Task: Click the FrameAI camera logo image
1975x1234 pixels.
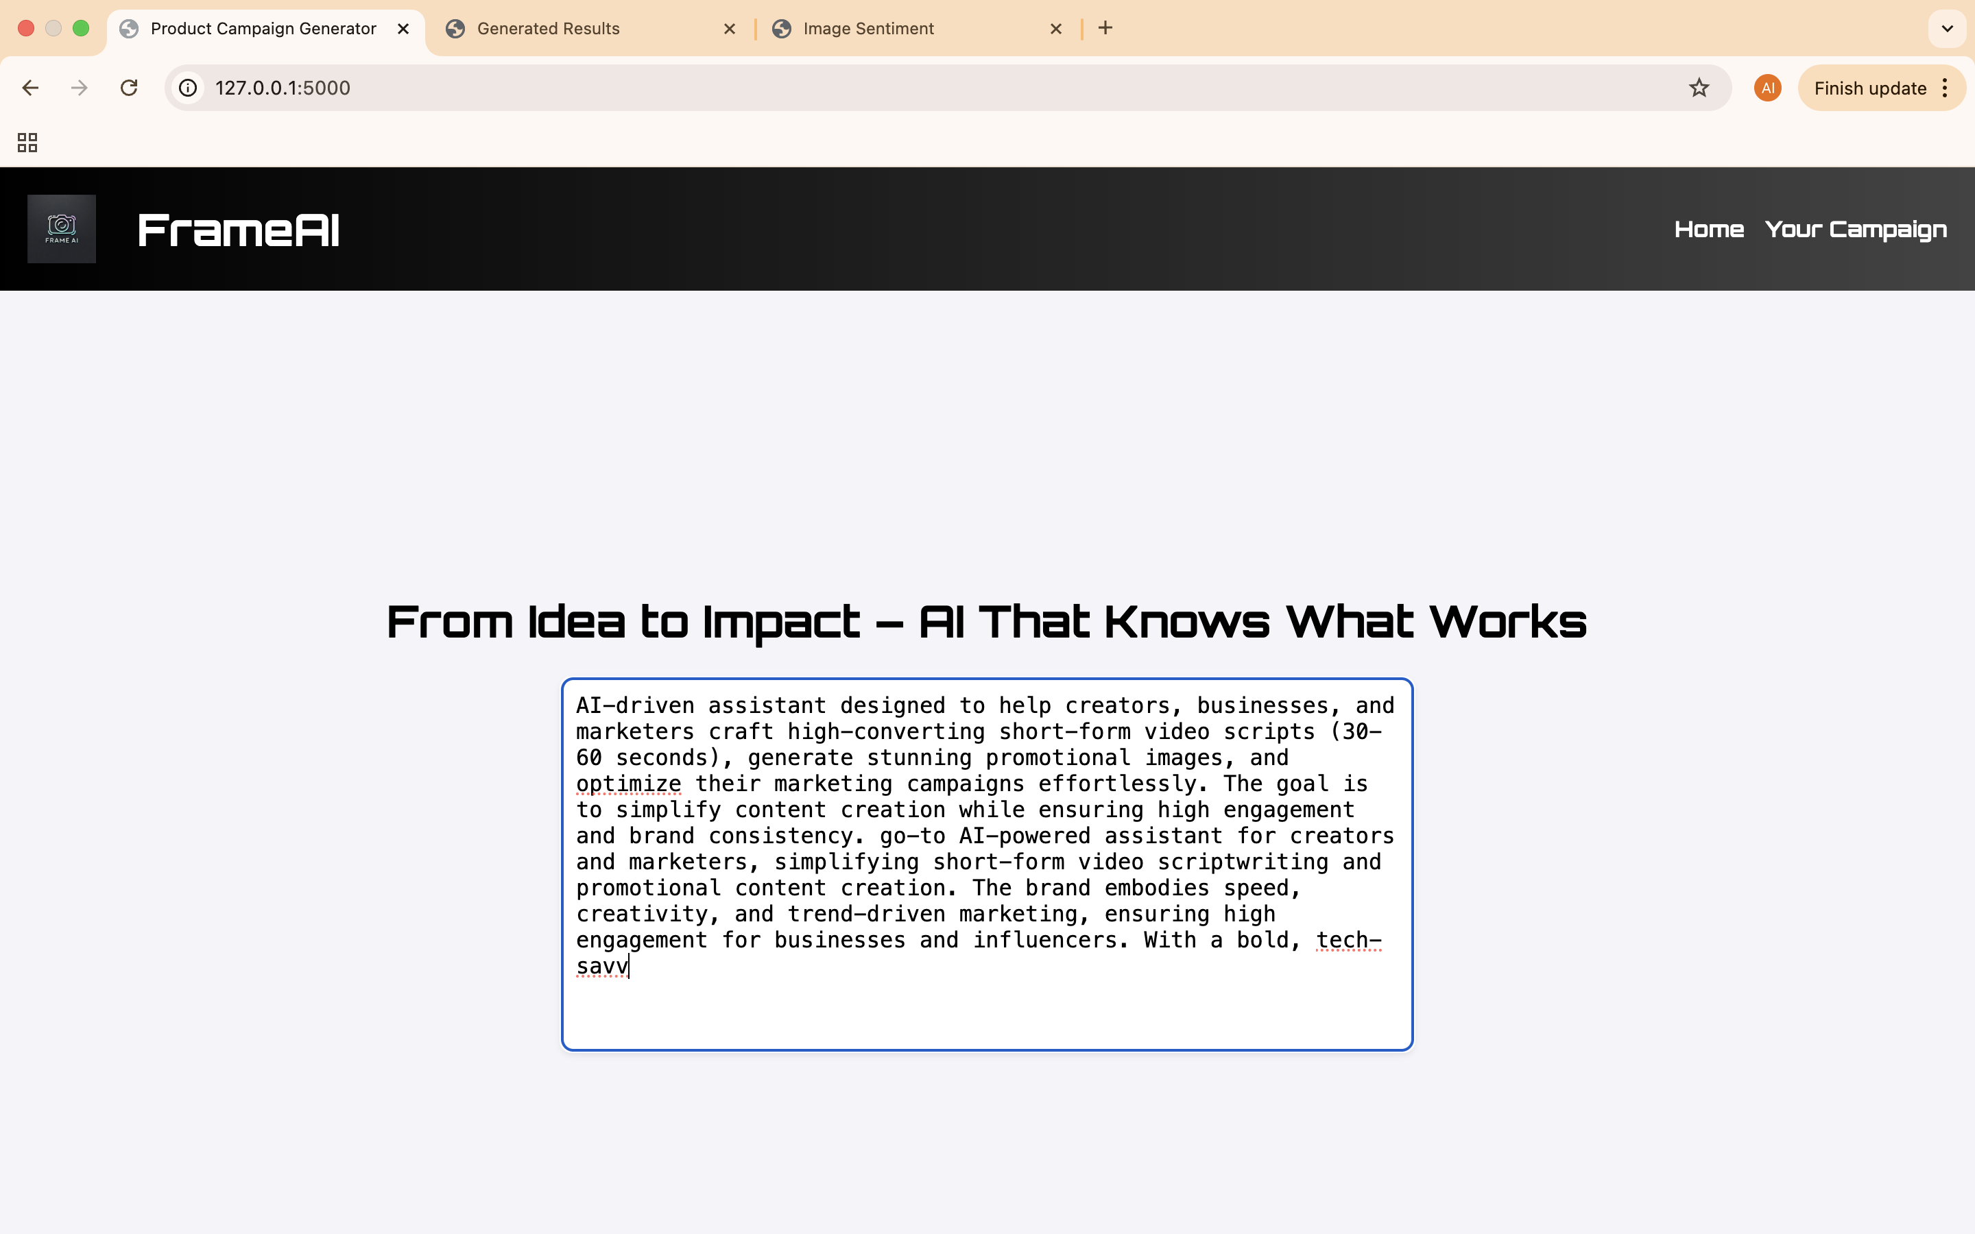Action: [x=61, y=228]
